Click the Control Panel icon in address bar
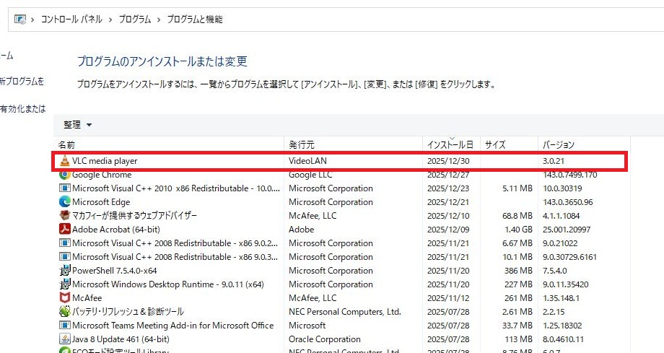664x353 pixels. 20,19
